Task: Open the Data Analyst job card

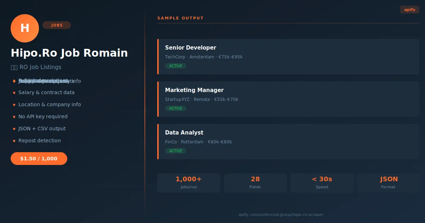Action: (x=288, y=142)
